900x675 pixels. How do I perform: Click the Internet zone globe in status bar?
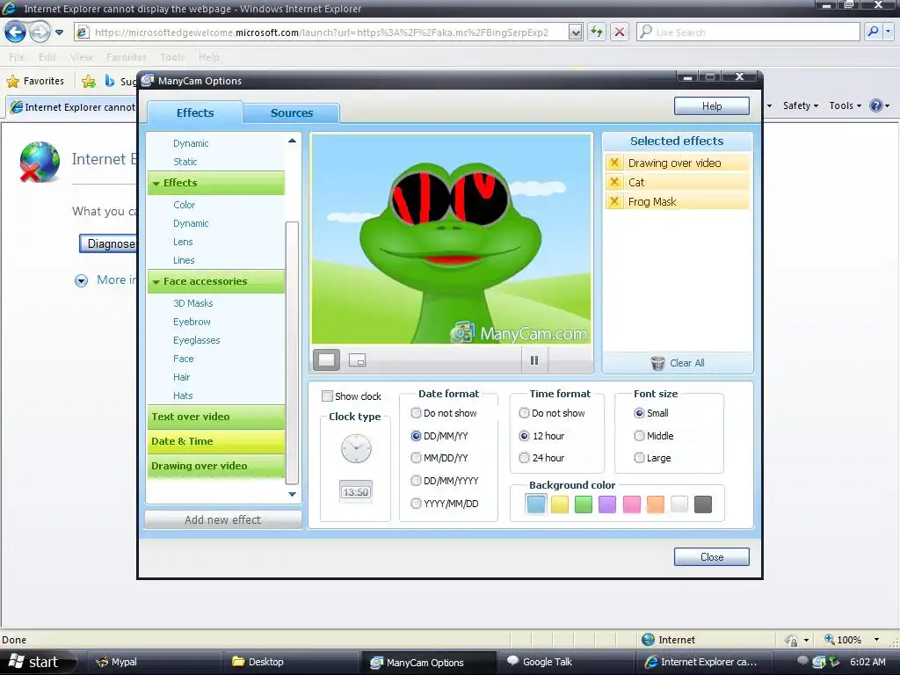tap(648, 640)
